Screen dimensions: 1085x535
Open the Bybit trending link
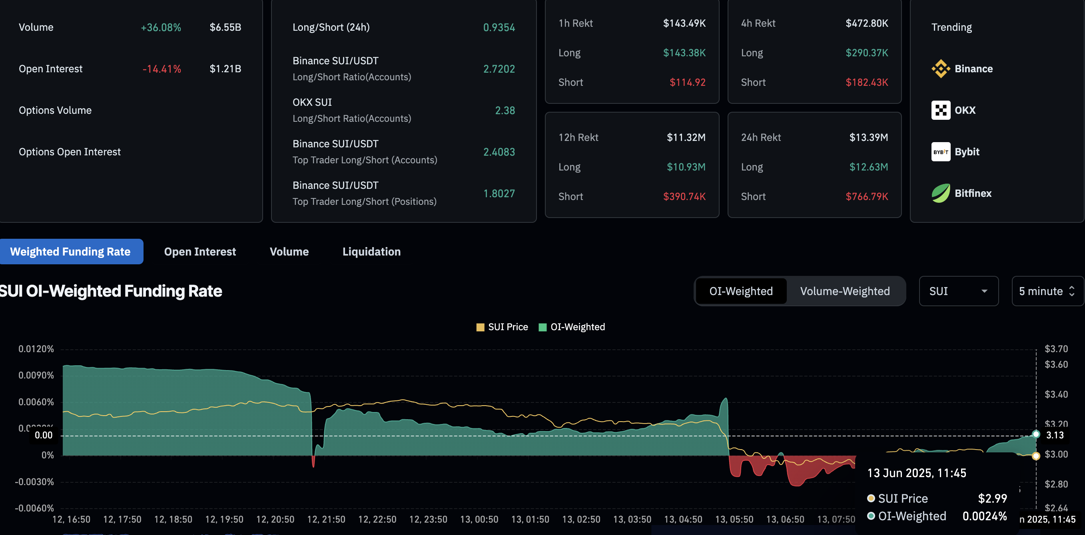[x=967, y=152]
